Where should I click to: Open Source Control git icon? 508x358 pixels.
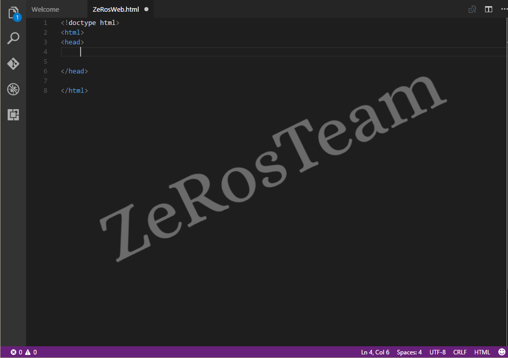pos(13,64)
